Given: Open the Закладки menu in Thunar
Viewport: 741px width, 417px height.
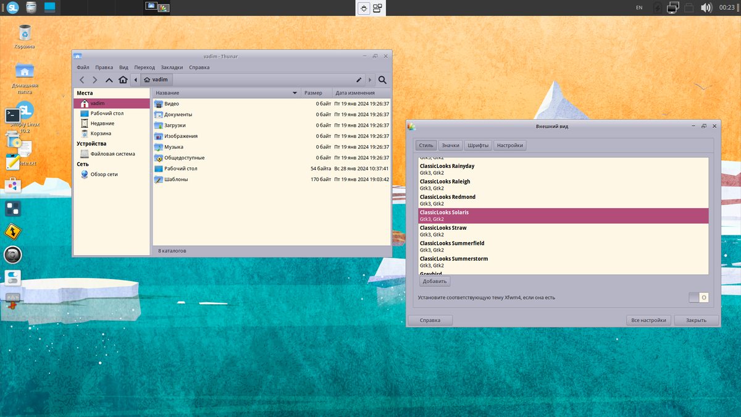Looking at the screenshot, I should (172, 67).
